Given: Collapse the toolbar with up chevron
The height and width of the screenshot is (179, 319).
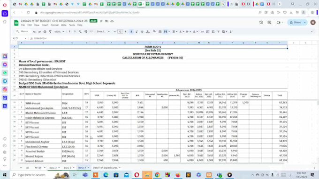Looking at the screenshot, I should click(311, 32).
